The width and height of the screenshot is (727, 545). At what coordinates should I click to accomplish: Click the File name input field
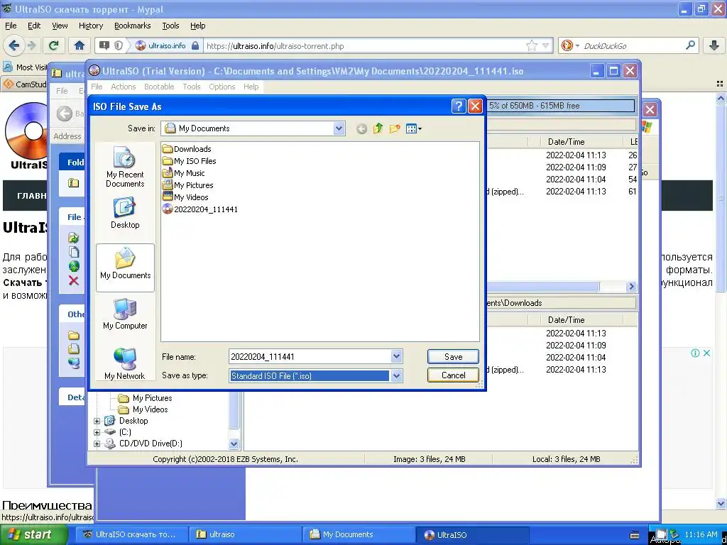pos(310,356)
